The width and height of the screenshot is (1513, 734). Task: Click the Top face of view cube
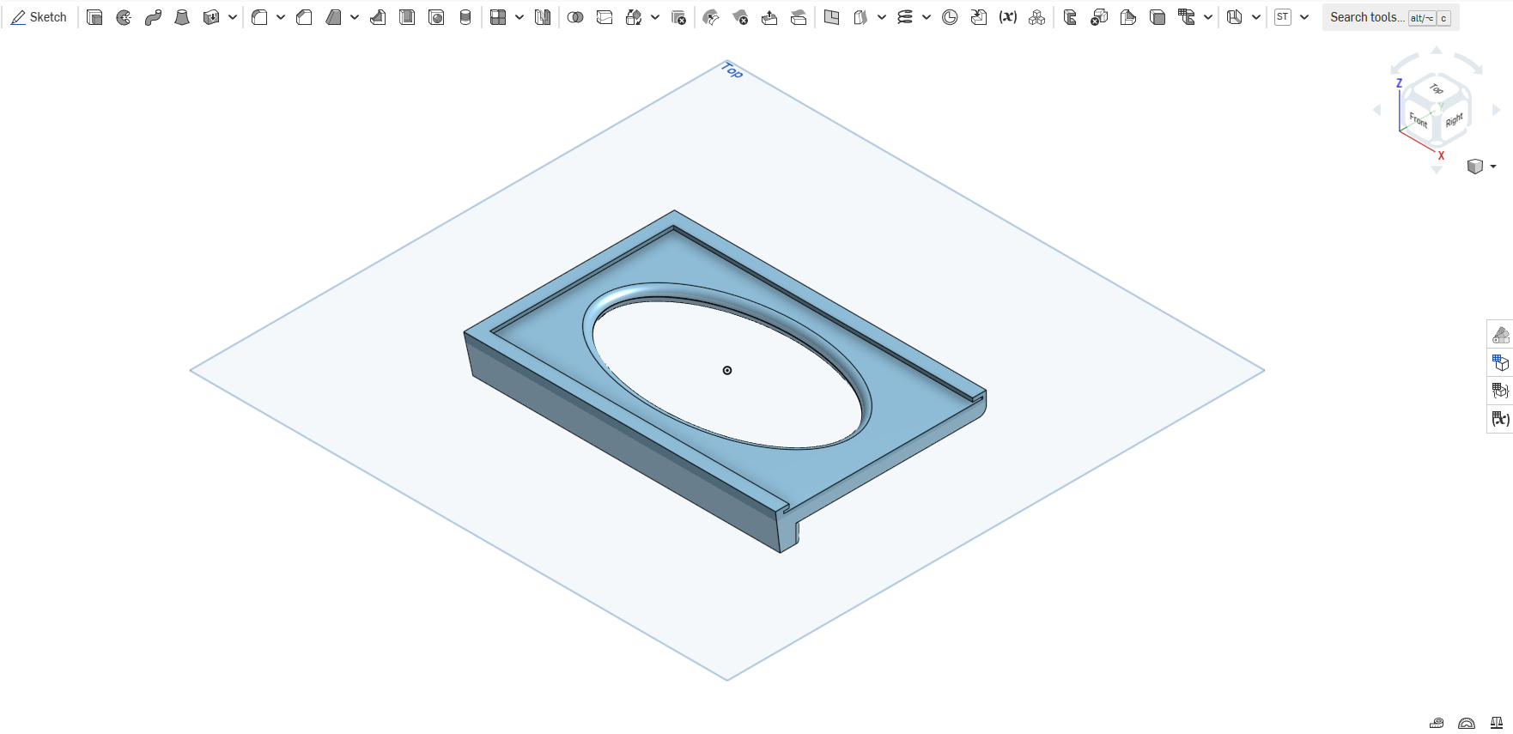click(1436, 89)
